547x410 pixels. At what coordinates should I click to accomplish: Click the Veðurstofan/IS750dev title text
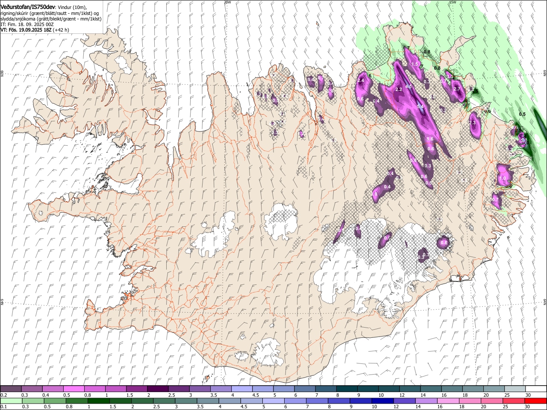pos(27,7)
